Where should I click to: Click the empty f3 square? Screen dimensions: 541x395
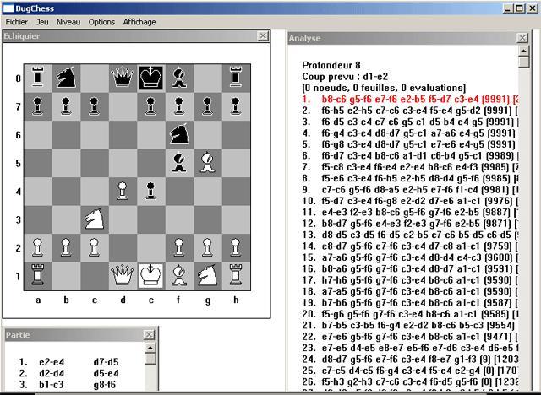pos(179,219)
